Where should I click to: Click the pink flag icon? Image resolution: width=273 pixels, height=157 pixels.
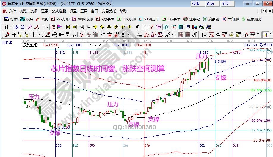pos(59,27)
